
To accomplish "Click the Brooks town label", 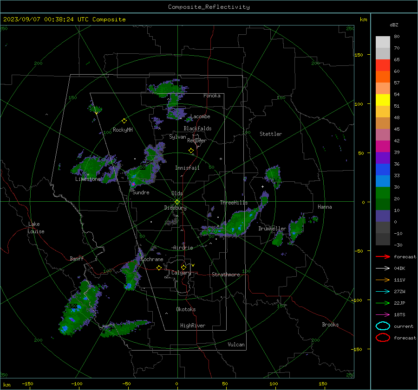I will tap(330, 325).
